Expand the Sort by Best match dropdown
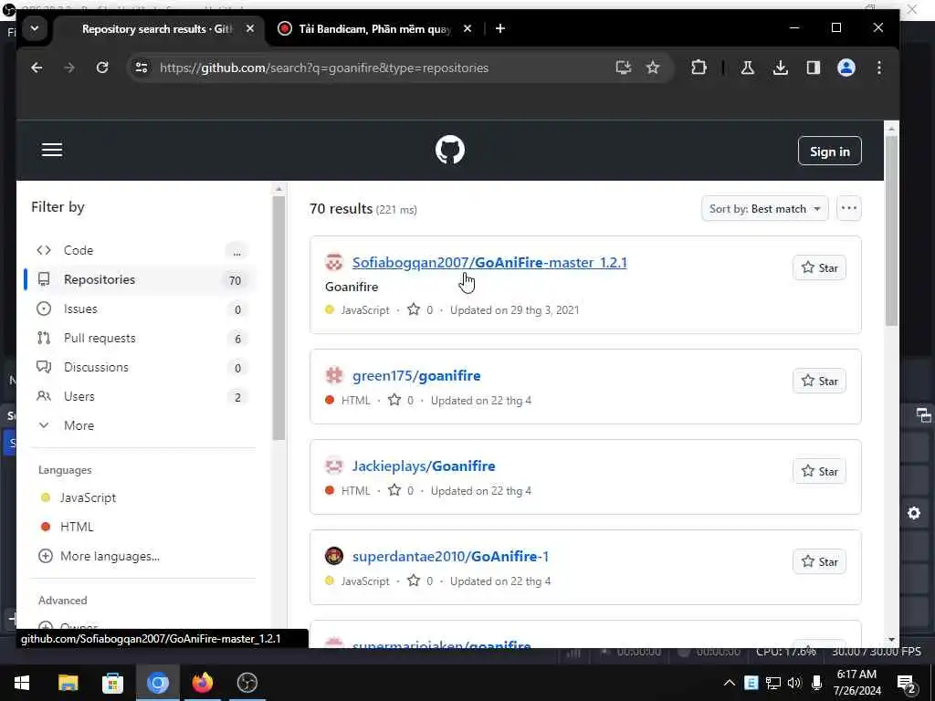The image size is (935, 701). 764,209
